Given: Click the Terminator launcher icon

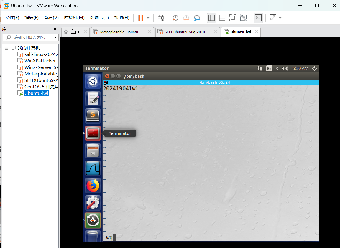Looking at the screenshot, I should point(93,133).
